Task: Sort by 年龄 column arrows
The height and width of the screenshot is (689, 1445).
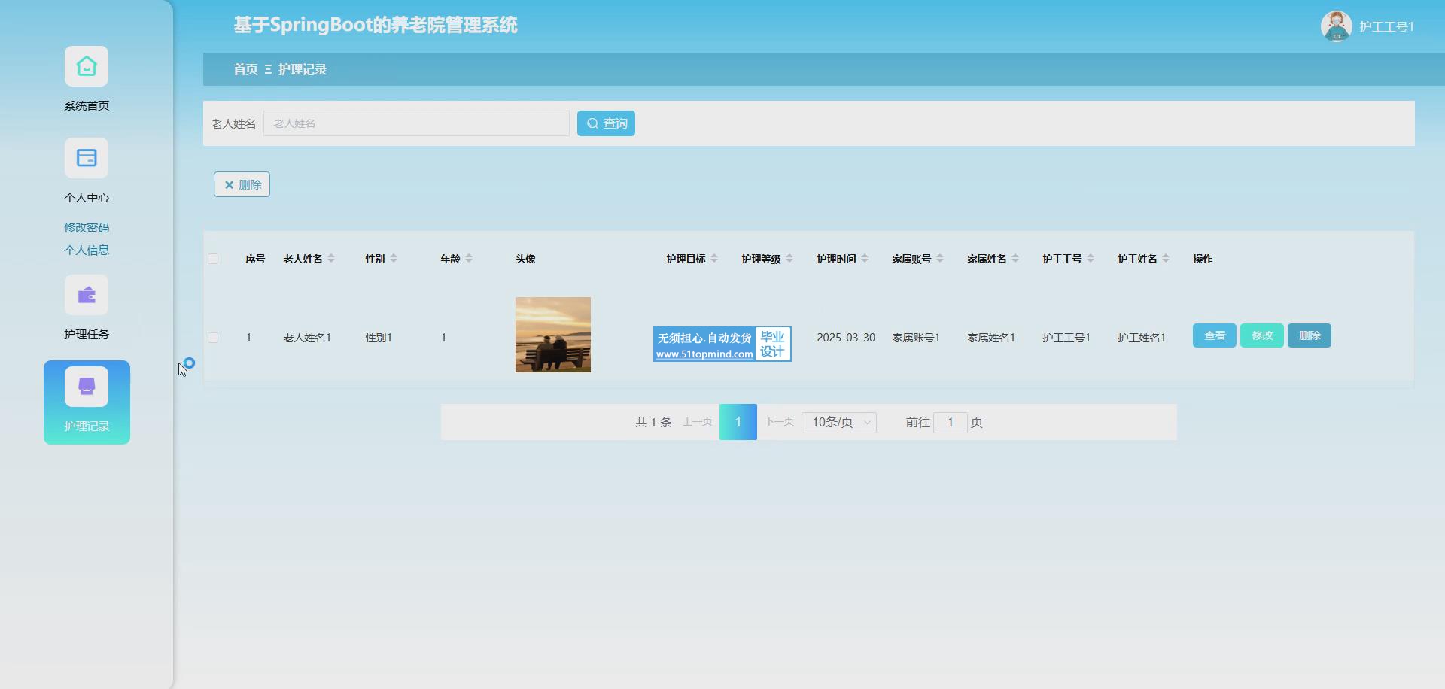Action: [469, 259]
